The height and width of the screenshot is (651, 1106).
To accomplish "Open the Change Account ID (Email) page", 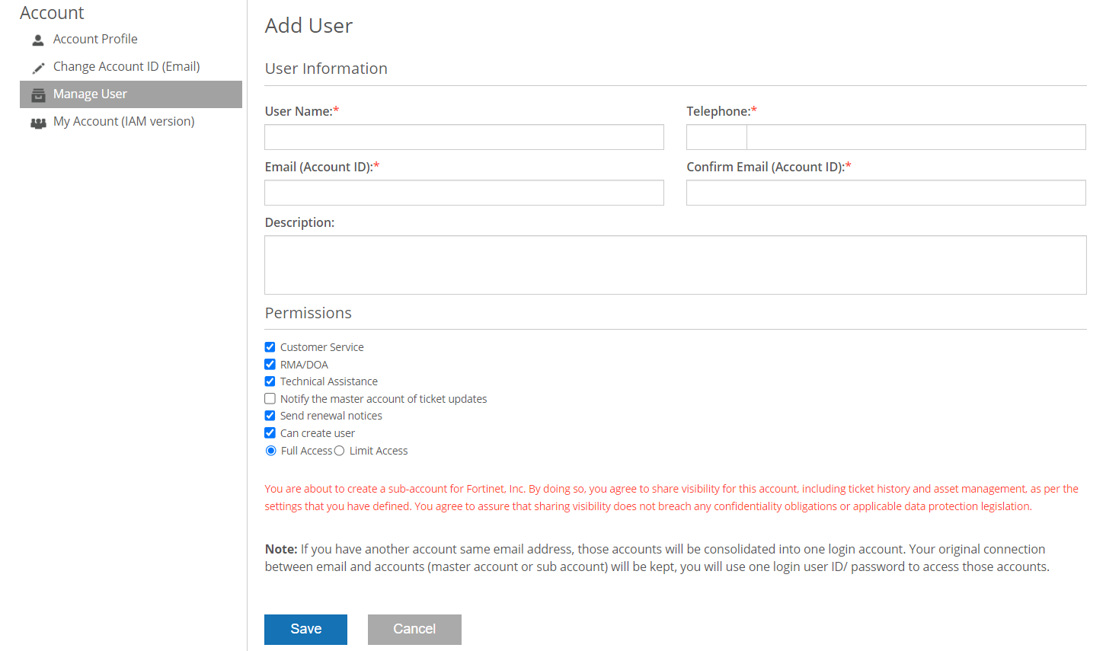I will 126,66.
